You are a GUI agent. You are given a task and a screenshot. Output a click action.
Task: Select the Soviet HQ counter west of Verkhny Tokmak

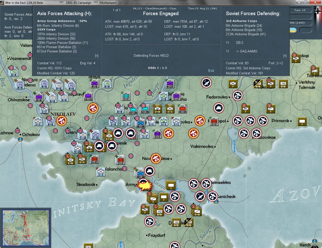(283, 84)
